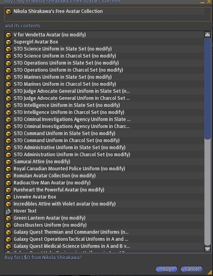Click the Free Avatar Collection header box icon

(9, 12)
